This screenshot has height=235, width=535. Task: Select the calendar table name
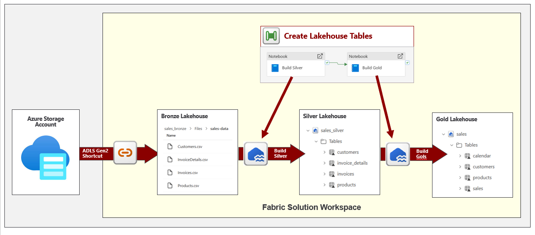(482, 156)
